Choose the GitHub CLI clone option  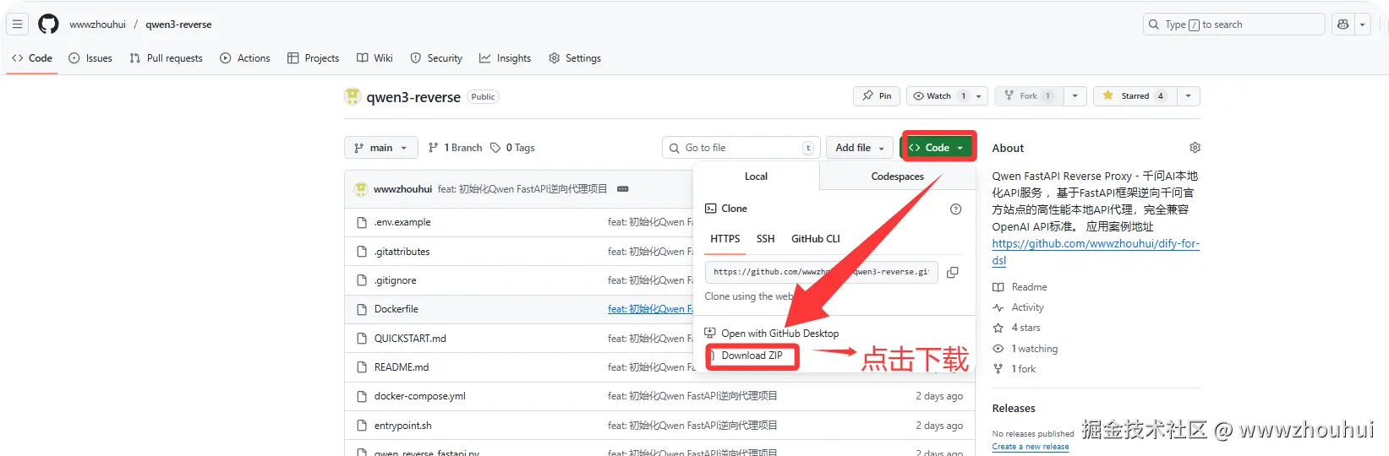(816, 240)
